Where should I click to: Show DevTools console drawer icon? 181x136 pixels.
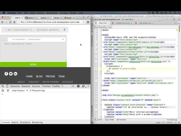point(73,86)
